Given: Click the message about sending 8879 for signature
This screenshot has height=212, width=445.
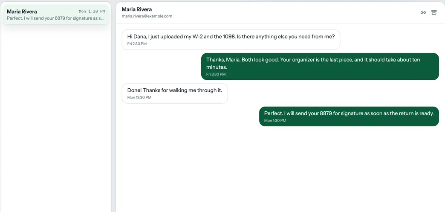Looking at the screenshot, I should (349, 116).
